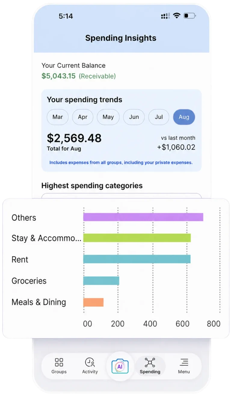Tap the Wi-Fi status icon
Viewport: 231px width, 398px height.
[x=177, y=16]
